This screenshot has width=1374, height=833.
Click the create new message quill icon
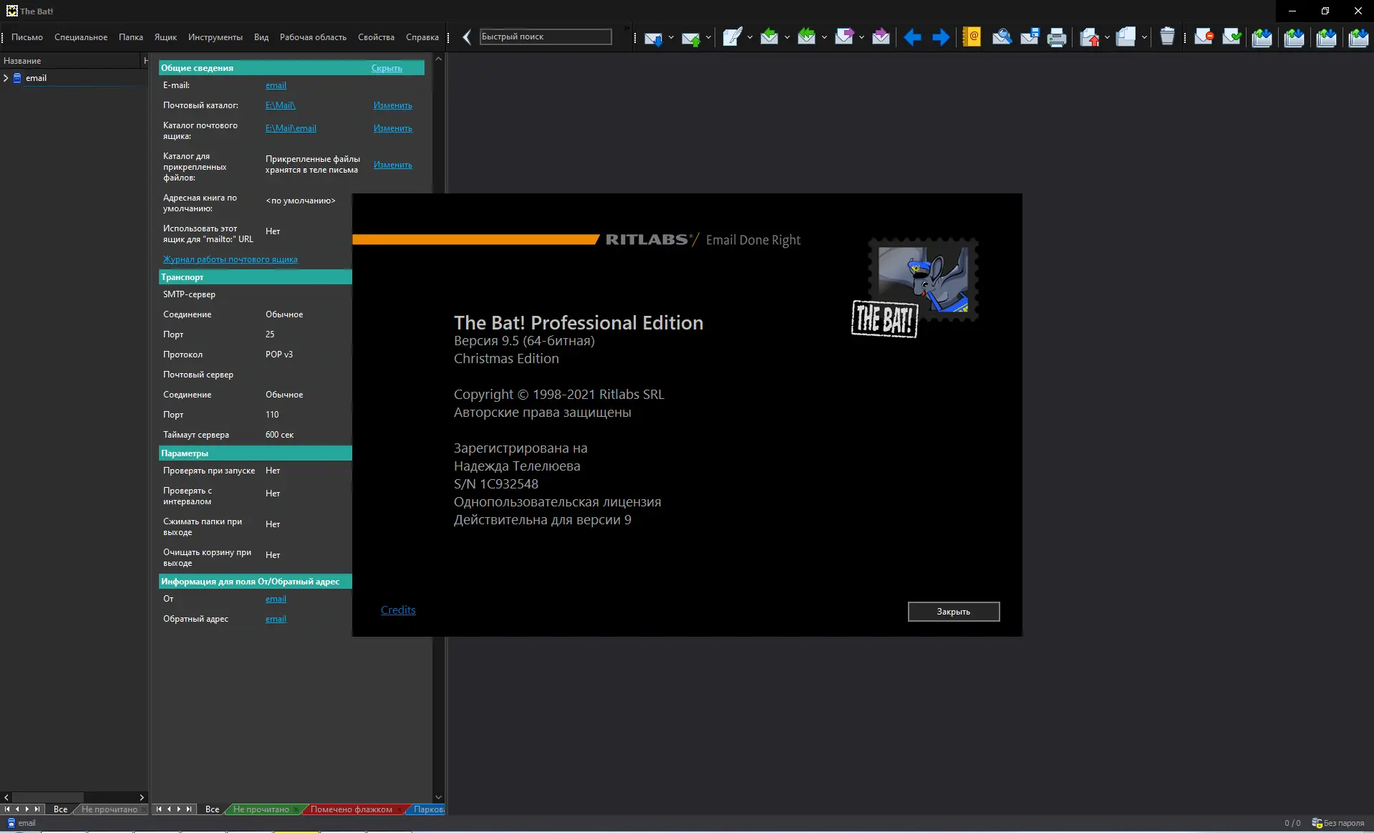pos(732,37)
